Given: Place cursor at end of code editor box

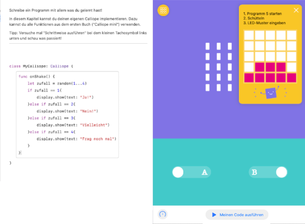Looking at the screenshot, I should coord(21,153).
